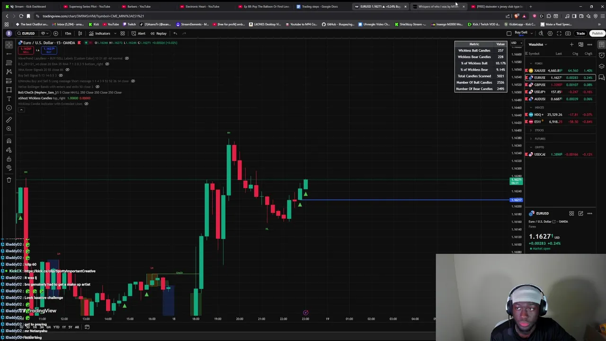Click the blue BUY price button
Viewport: 606px width, 341px height.
pyautogui.click(x=49, y=50)
